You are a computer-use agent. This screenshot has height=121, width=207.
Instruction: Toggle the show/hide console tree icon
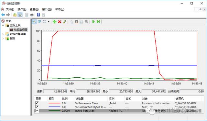pyautogui.click(x=20, y=15)
